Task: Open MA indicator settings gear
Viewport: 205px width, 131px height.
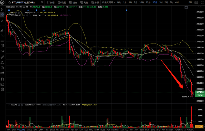Action: pos(19,13)
